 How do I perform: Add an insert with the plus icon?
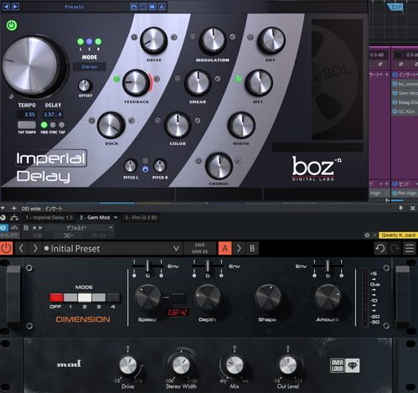point(13,209)
